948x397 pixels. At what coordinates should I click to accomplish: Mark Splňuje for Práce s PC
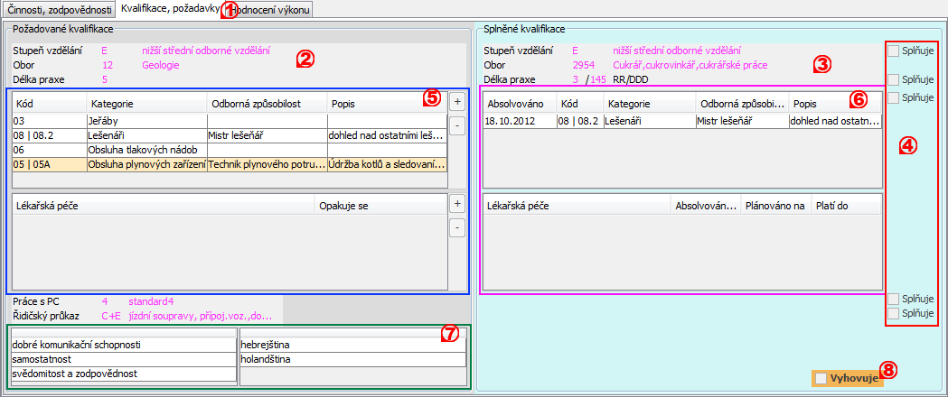click(x=893, y=298)
